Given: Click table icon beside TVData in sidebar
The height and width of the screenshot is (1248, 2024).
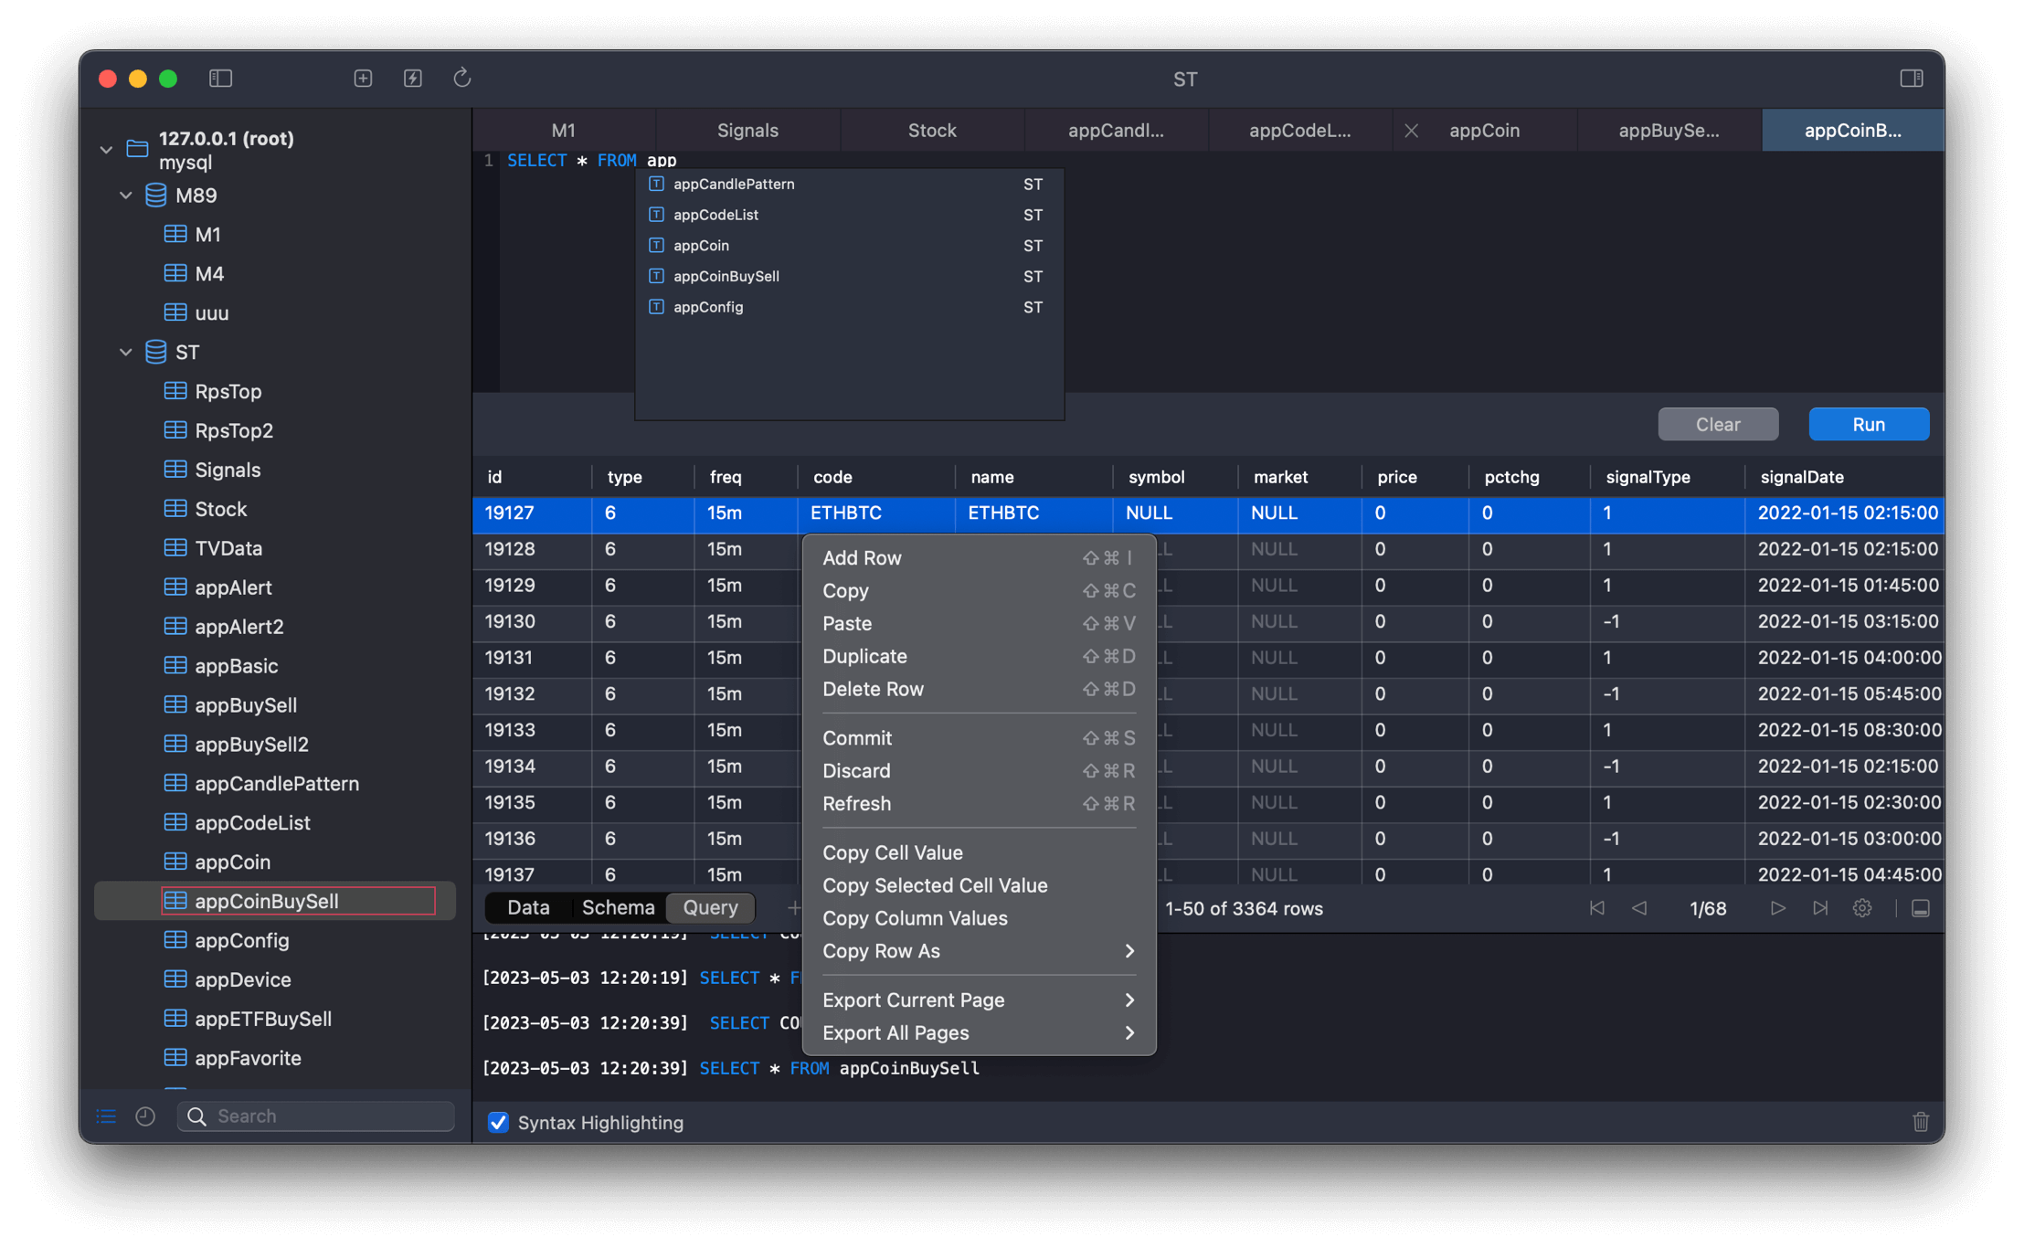Looking at the screenshot, I should (175, 548).
